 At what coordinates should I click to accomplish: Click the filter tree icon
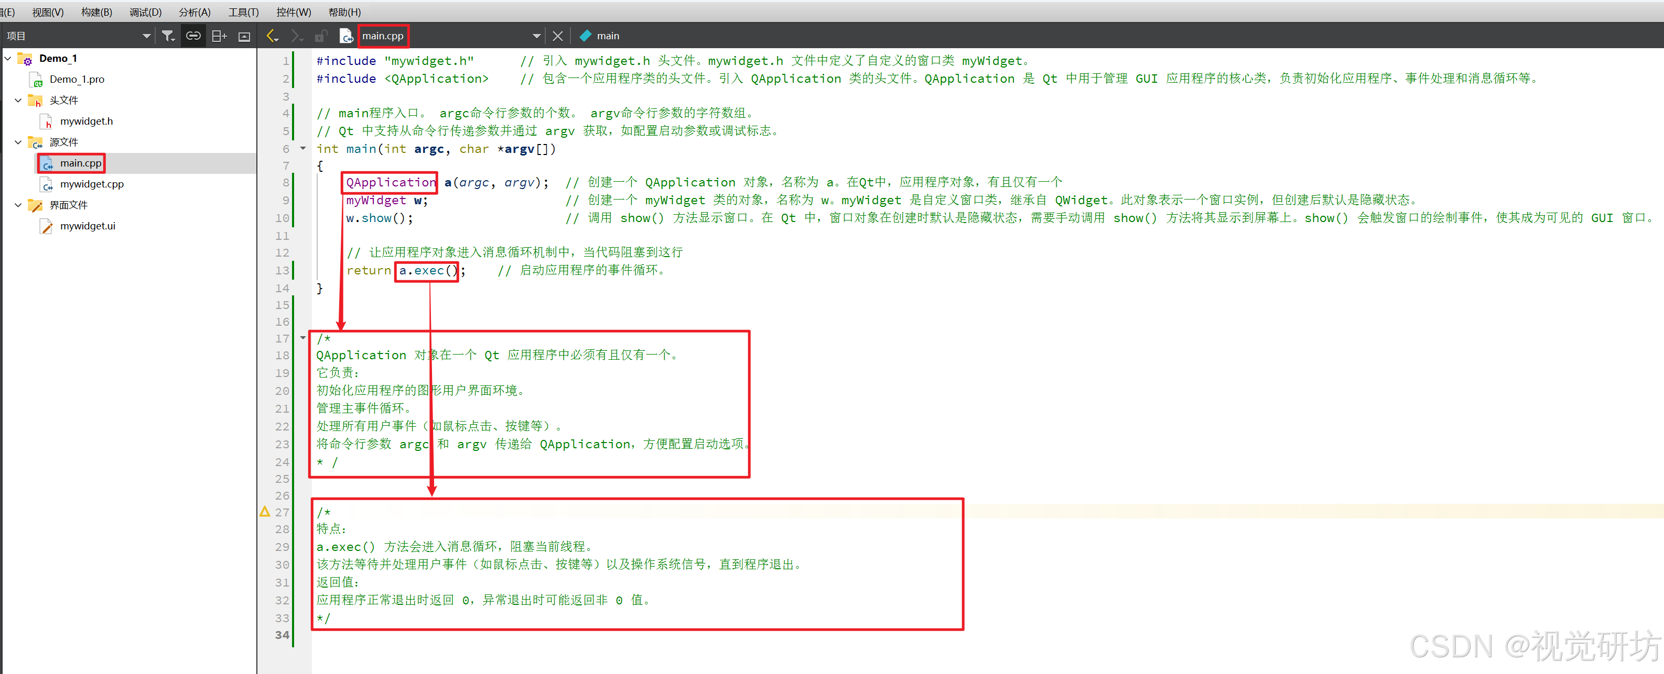(x=168, y=36)
